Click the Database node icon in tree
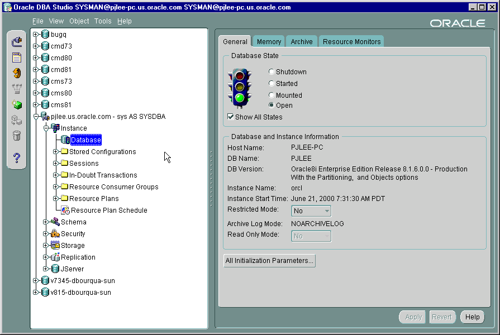Image resolution: width=500 pixels, height=335 pixels. [x=65, y=140]
